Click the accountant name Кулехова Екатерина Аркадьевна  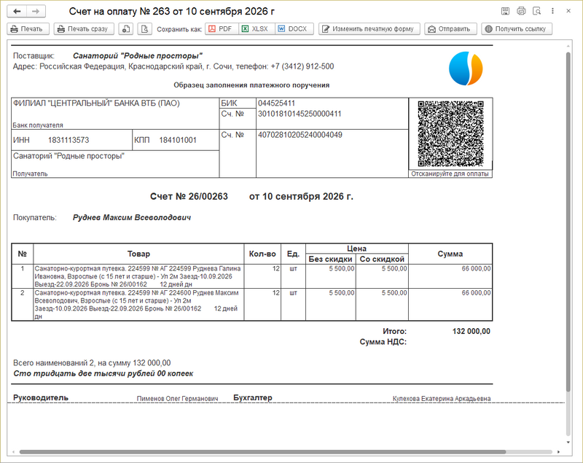tap(442, 399)
